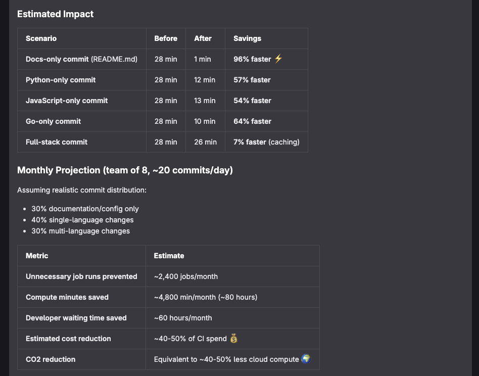Image resolution: width=479 pixels, height=376 pixels.
Task: Select the Monthly Projection heading
Action: point(125,170)
